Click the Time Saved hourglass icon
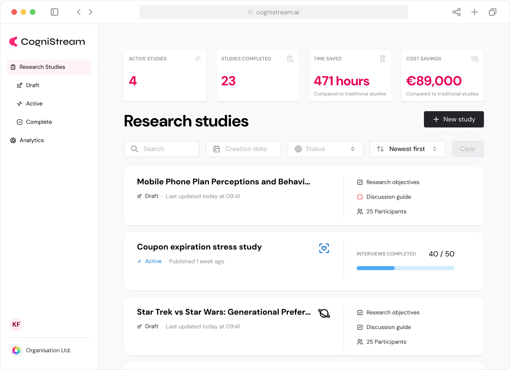The width and height of the screenshot is (510, 370). [382, 59]
